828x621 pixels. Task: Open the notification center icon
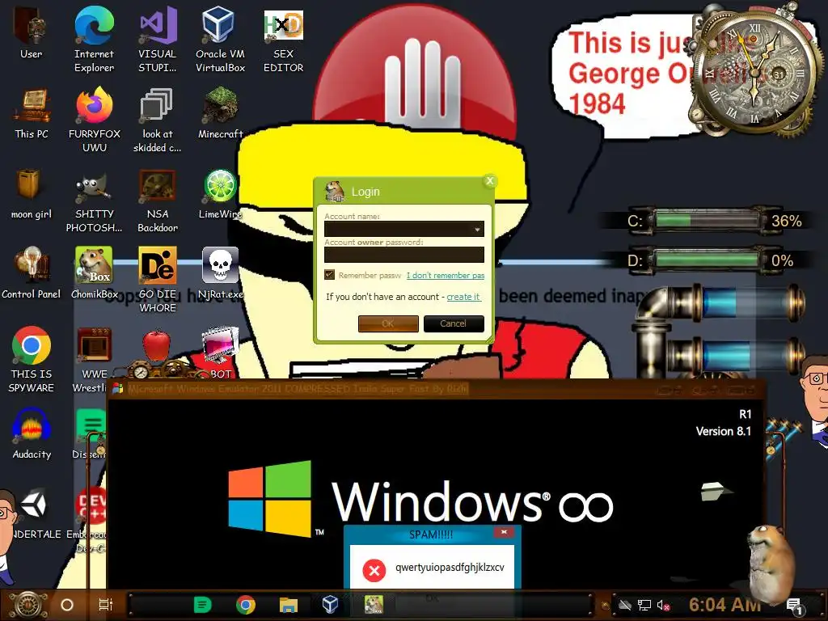pyautogui.click(x=794, y=606)
